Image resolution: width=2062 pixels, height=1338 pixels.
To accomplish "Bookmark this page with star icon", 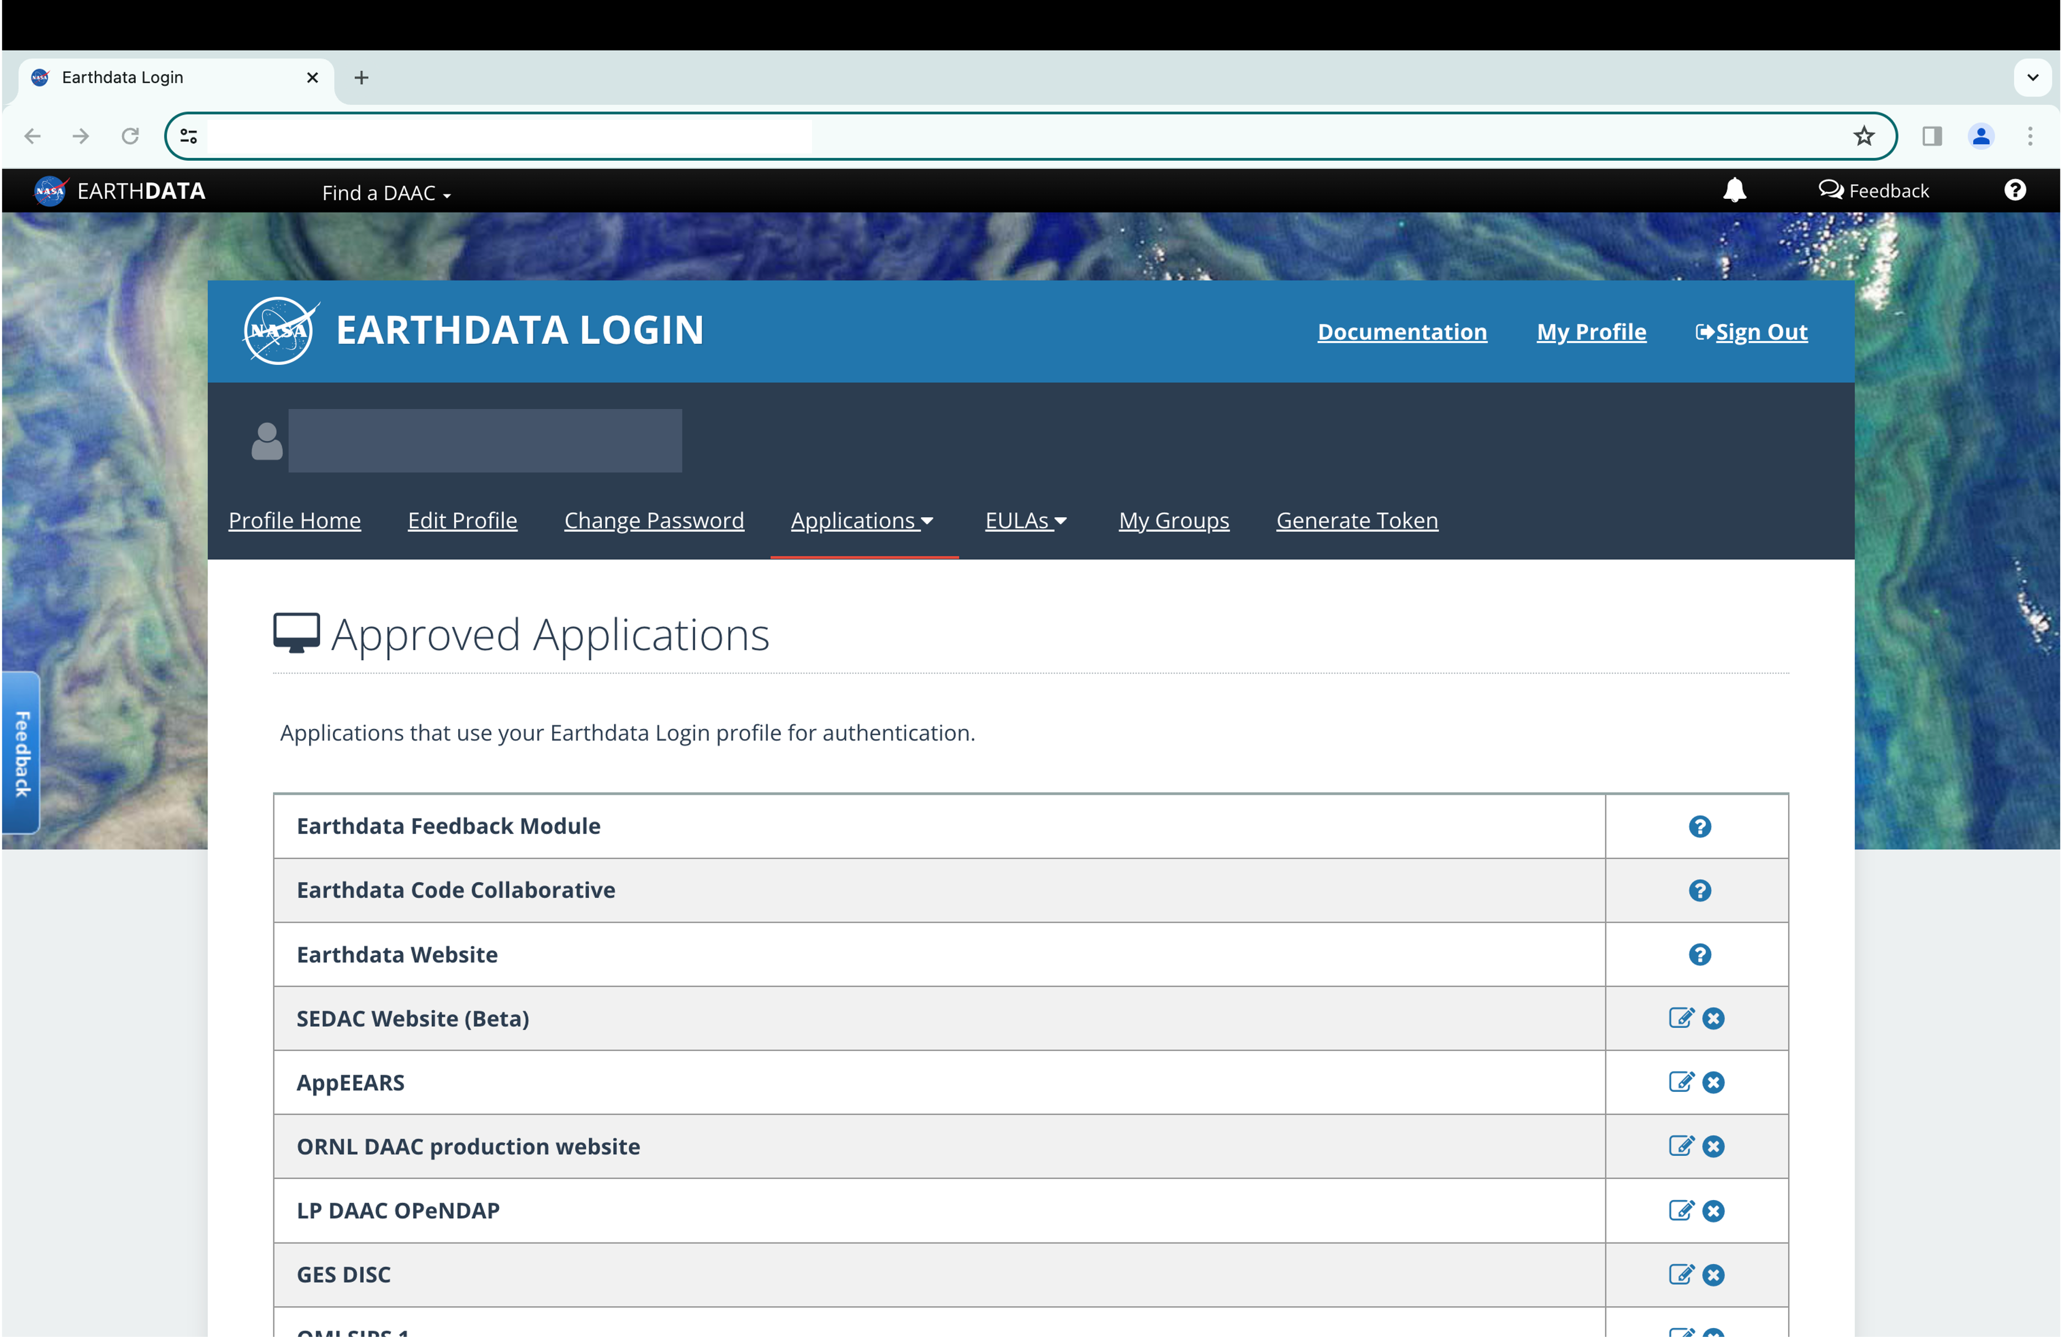I will (1864, 136).
